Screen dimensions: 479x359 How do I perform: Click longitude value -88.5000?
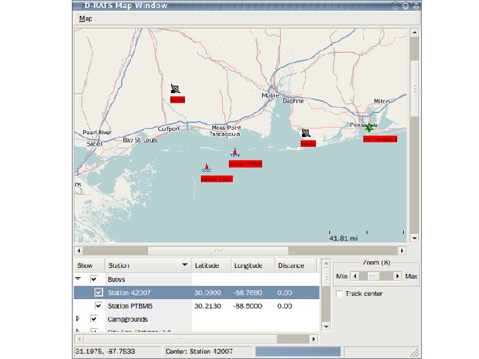tap(247, 306)
